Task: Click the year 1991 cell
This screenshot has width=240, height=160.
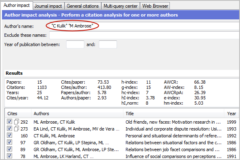Action: coord(232,156)
